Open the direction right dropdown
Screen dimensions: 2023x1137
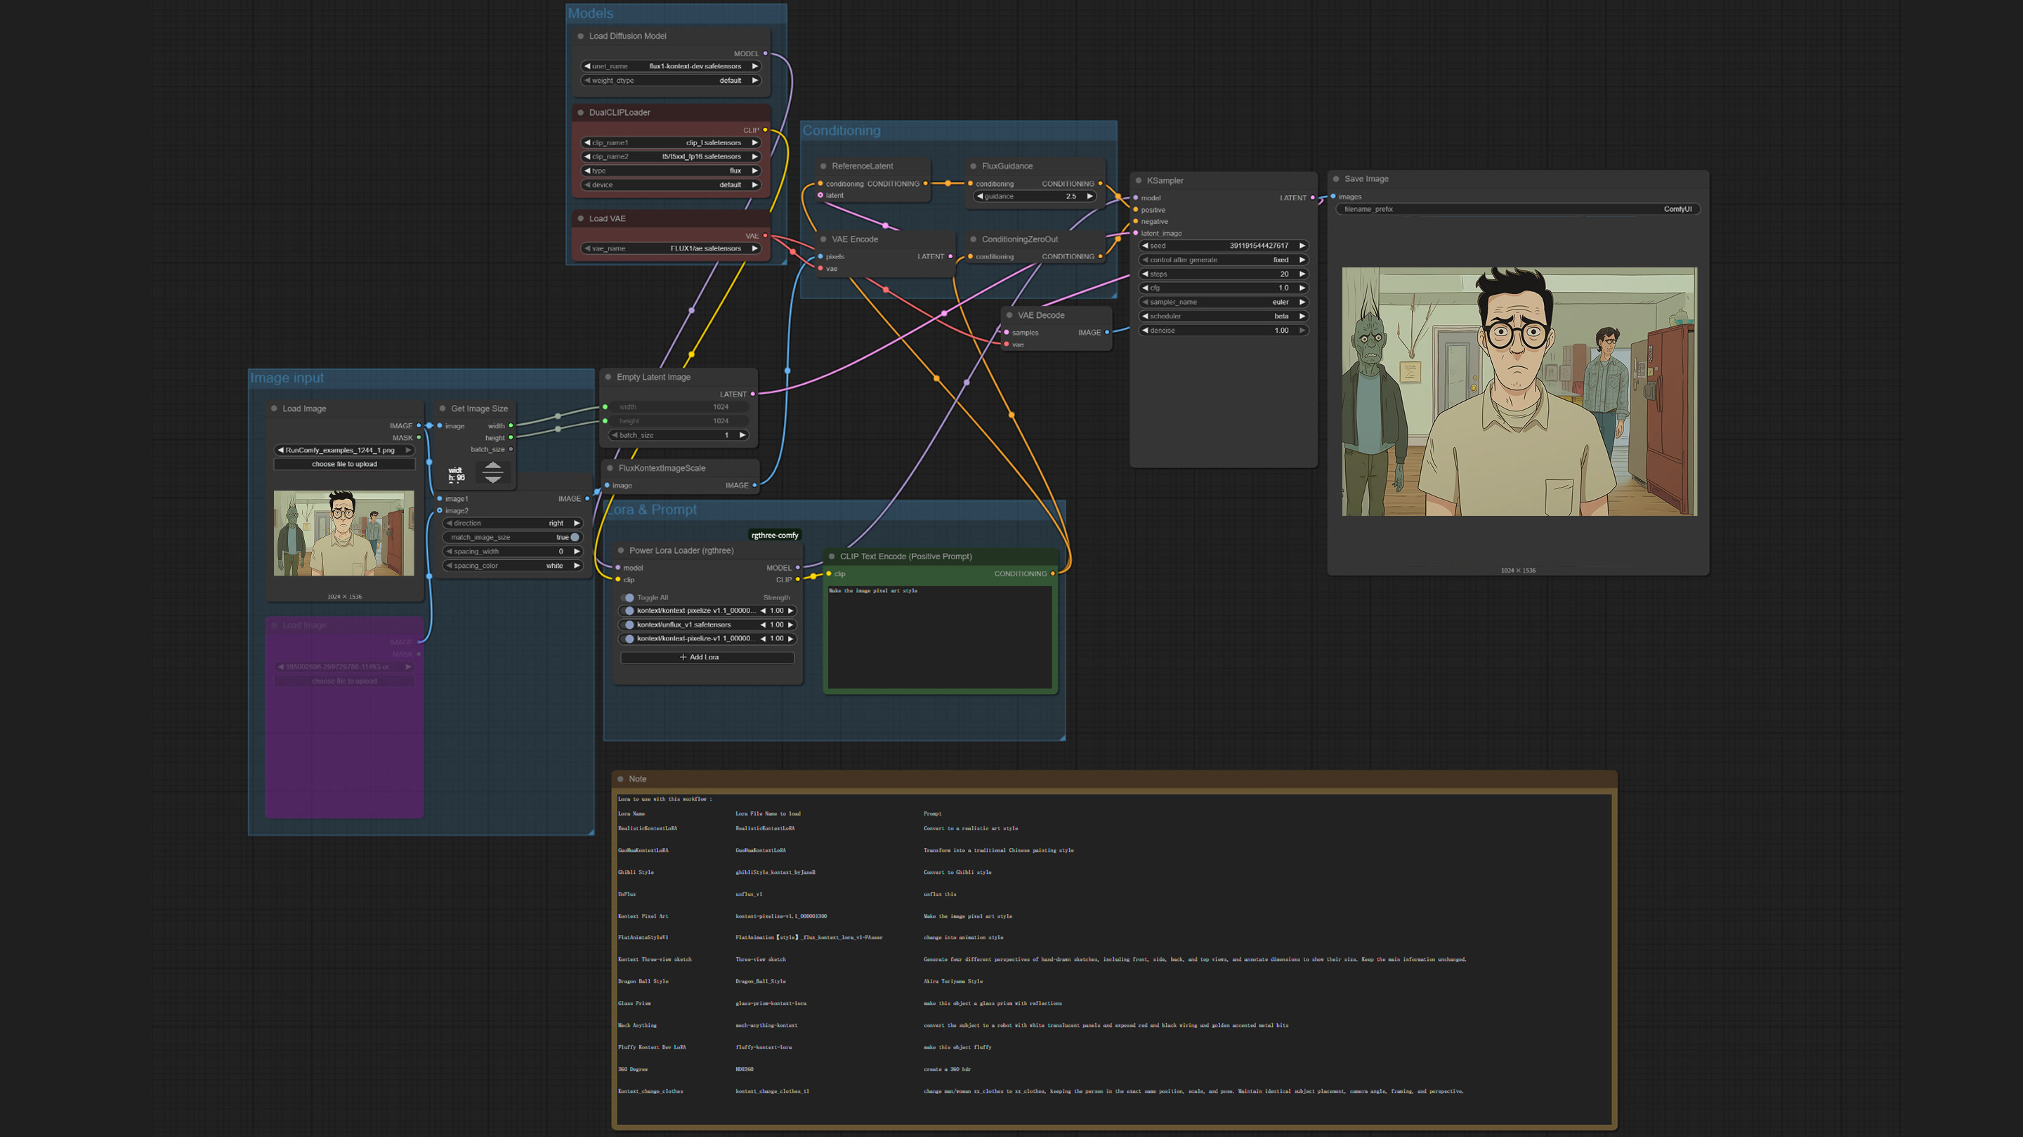point(513,524)
